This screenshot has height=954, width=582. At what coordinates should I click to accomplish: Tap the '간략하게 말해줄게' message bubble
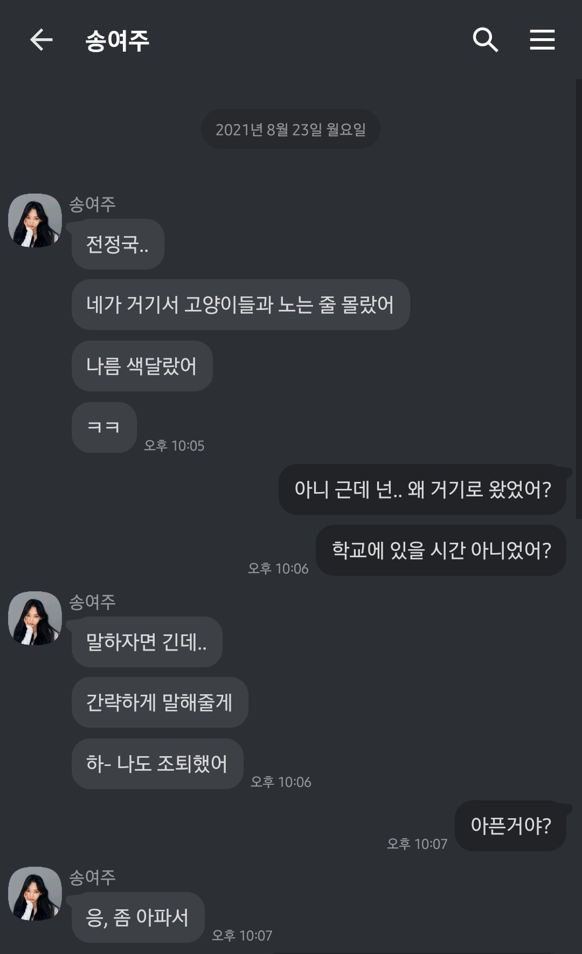(160, 702)
